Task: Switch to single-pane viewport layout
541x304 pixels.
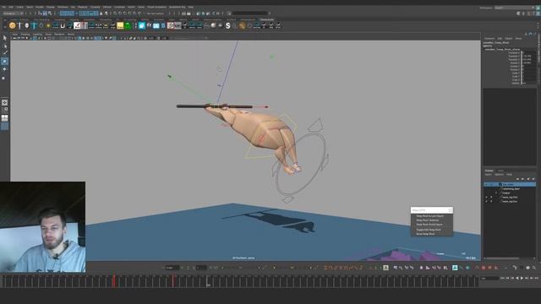Action: (x=4, y=103)
